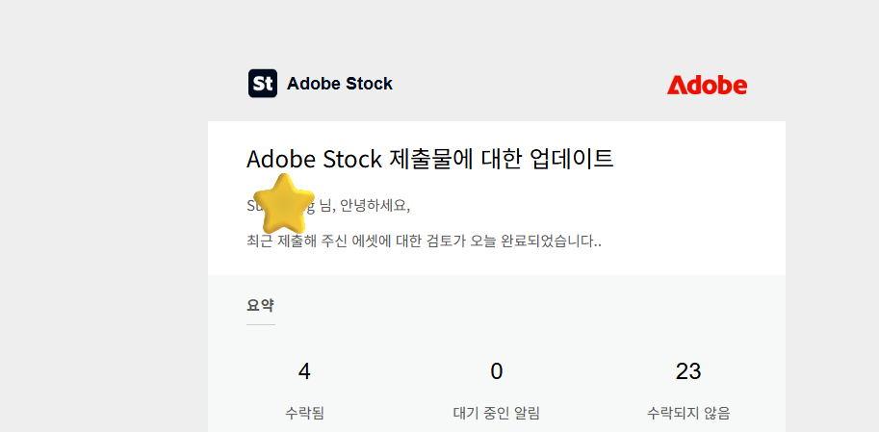This screenshot has height=432, width=879.
Task: Open the 수락됨 label
Action: coord(304,414)
